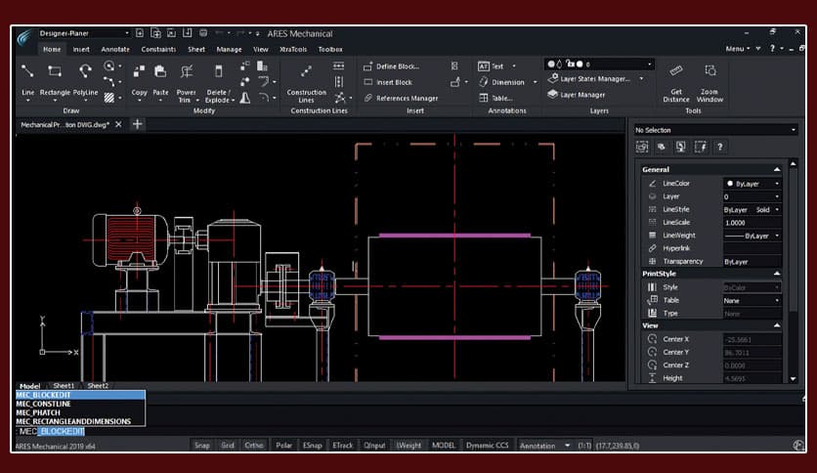Click the LineScale 1.0000 value field
This screenshot has height=473, width=817.
coord(752,223)
